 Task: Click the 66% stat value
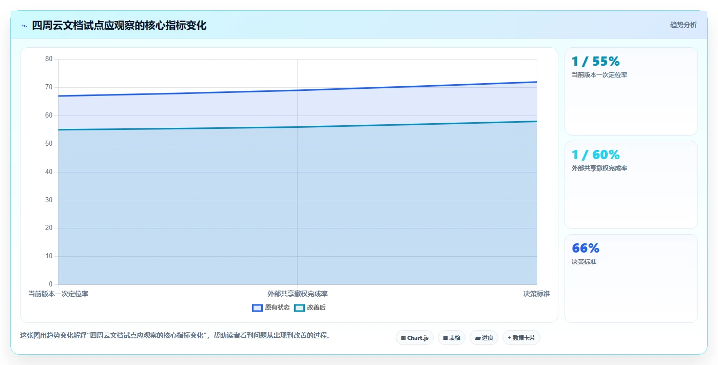(586, 248)
